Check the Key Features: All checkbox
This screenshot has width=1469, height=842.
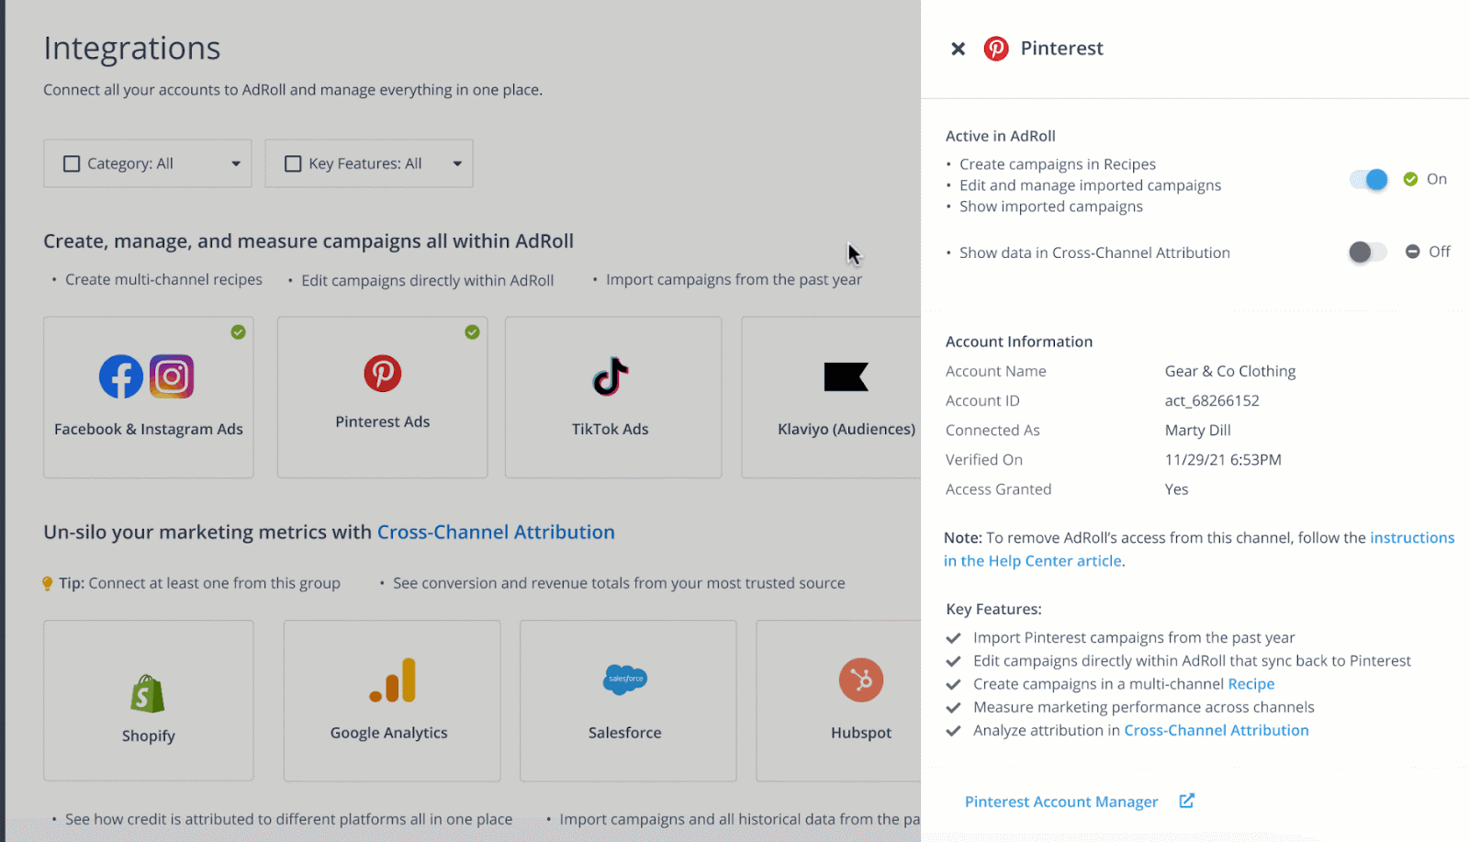click(x=293, y=164)
